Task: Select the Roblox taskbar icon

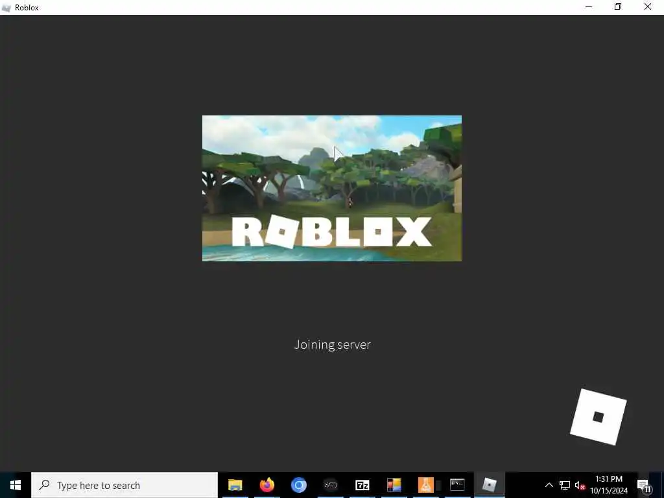Action: click(x=489, y=485)
